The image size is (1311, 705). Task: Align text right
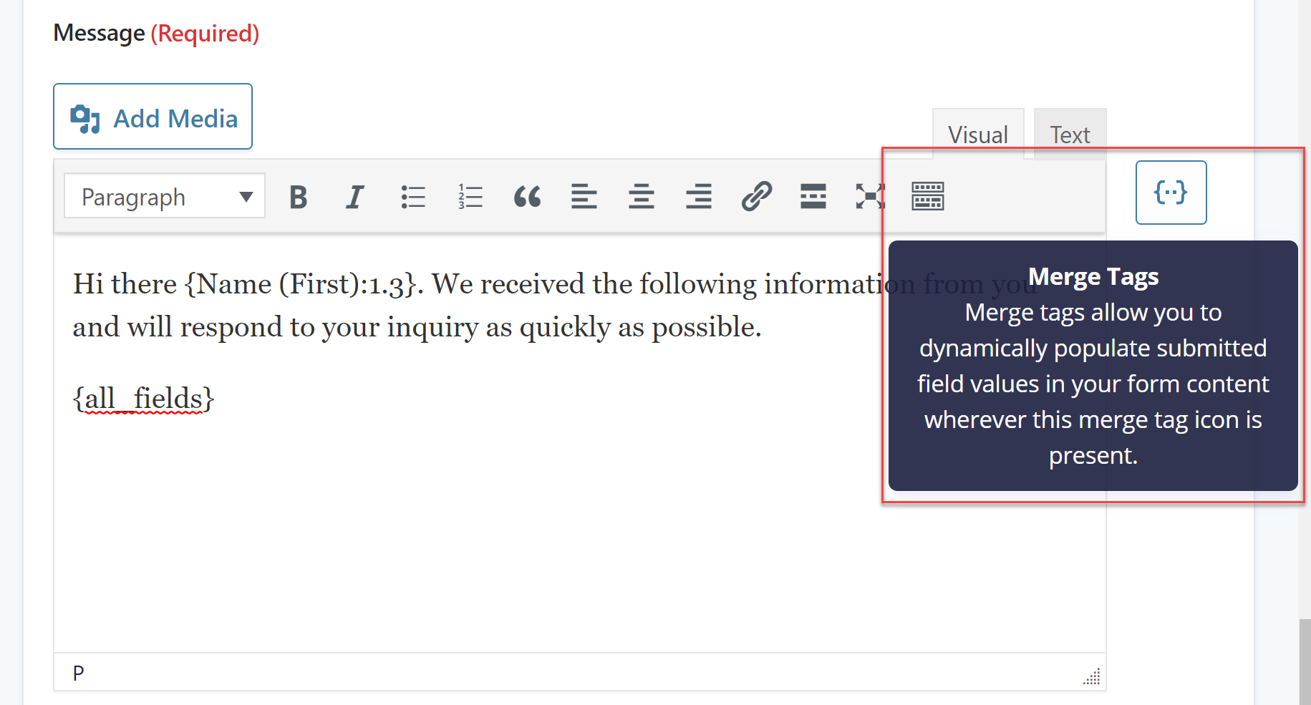699,197
